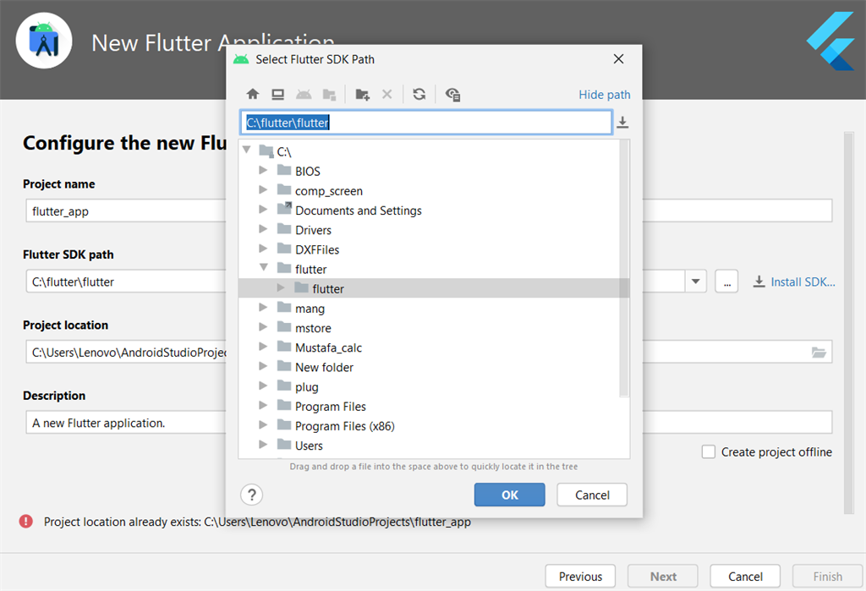Screen dimensions: 866x591
Task: Collapse the parent flutter folder
Action: pyautogui.click(x=264, y=268)
